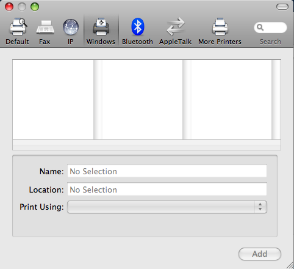The image size is (294, 269).
Task: Select the Default printer browser icon
Action: [x=18, y=27]
